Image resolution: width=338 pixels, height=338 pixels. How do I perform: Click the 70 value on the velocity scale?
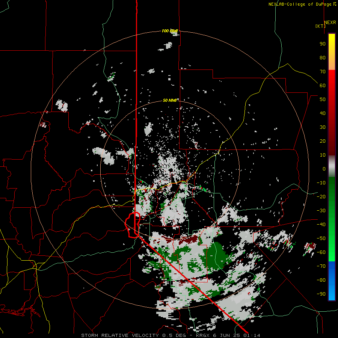click(x=323, y=72)
